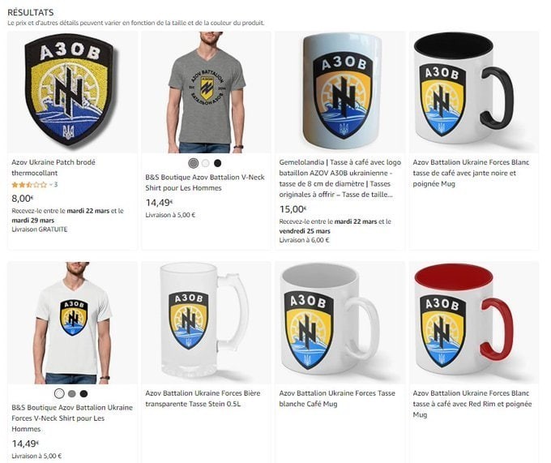The height and width of the screenshot is (463, 551).
Task: Open the white V-Neck shirt product image
Action: tap(72, 323)
